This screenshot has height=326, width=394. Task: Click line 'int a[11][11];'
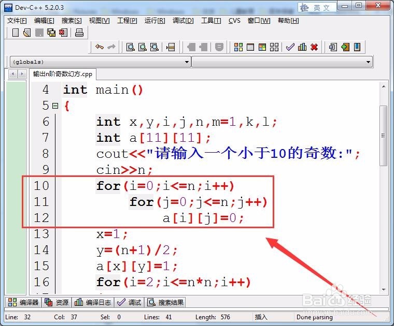[x=153, y=138]
